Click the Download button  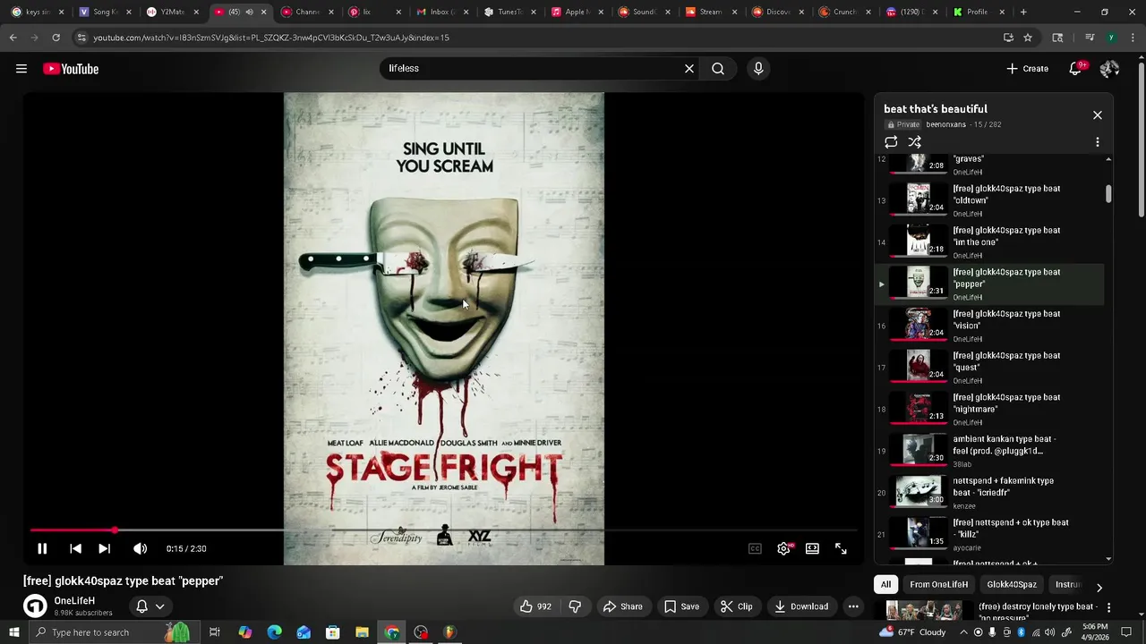(x=801, y=606)
